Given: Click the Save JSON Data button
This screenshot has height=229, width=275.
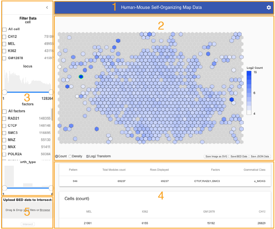Looking at the screenshot, I should pyautogui.click(x=260, y=156).
